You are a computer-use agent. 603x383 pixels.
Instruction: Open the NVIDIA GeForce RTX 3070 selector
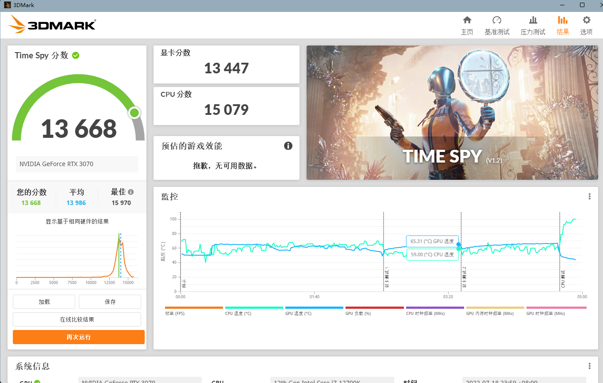[x=78, y=164]
